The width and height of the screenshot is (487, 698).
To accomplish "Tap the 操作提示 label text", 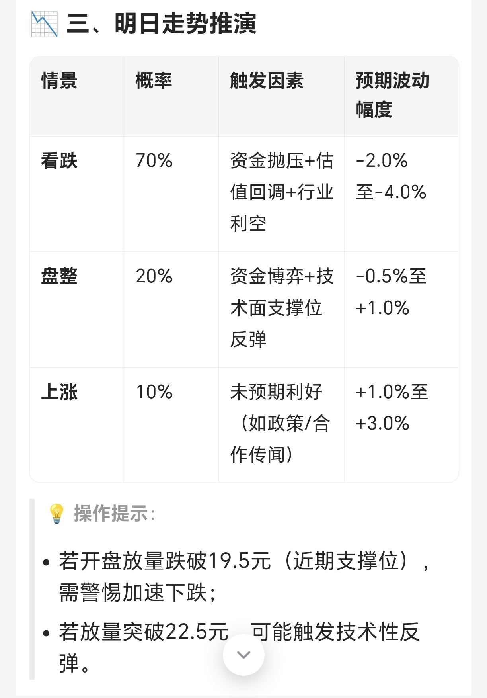I will 111,514.
